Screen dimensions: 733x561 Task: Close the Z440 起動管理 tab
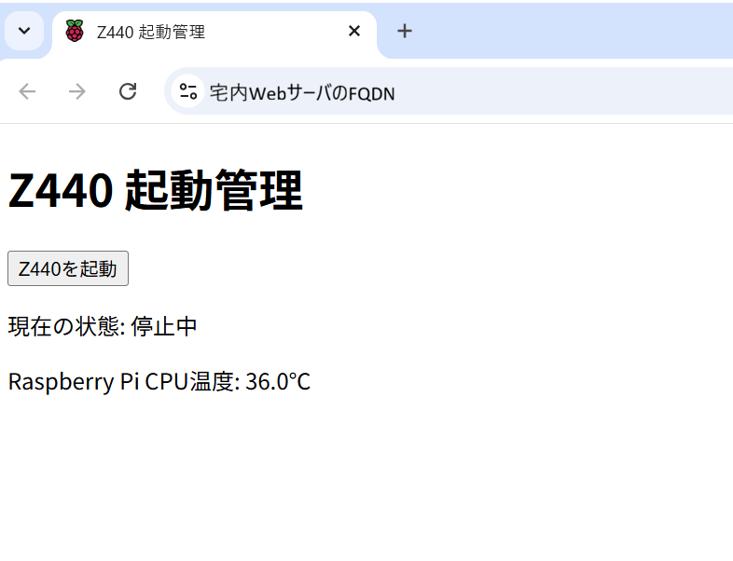click(x=354, y=31)
